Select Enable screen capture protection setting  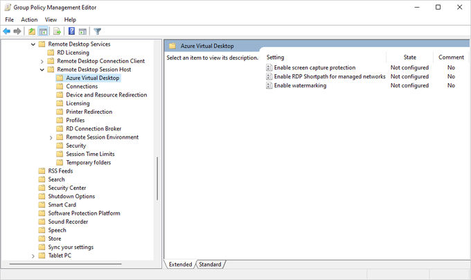(x=314, y=68)
